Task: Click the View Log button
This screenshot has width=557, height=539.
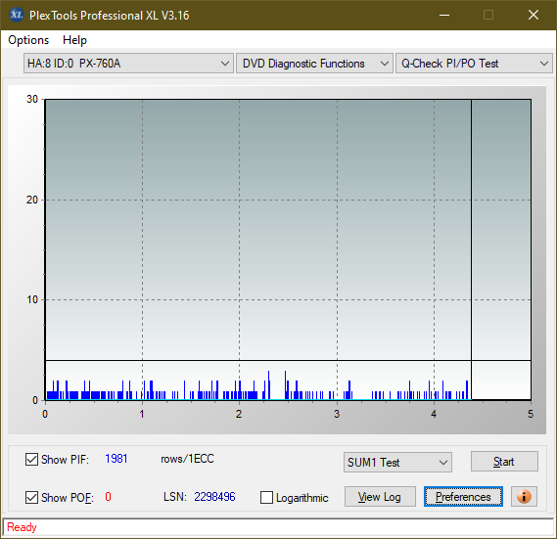Action: pyautogui.click(x=380, y=496)
